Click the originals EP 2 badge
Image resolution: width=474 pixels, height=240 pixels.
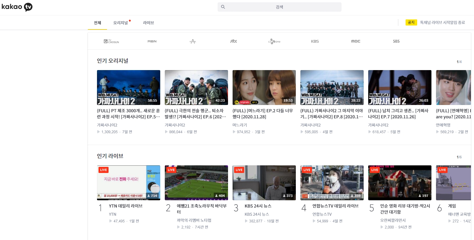246,102
